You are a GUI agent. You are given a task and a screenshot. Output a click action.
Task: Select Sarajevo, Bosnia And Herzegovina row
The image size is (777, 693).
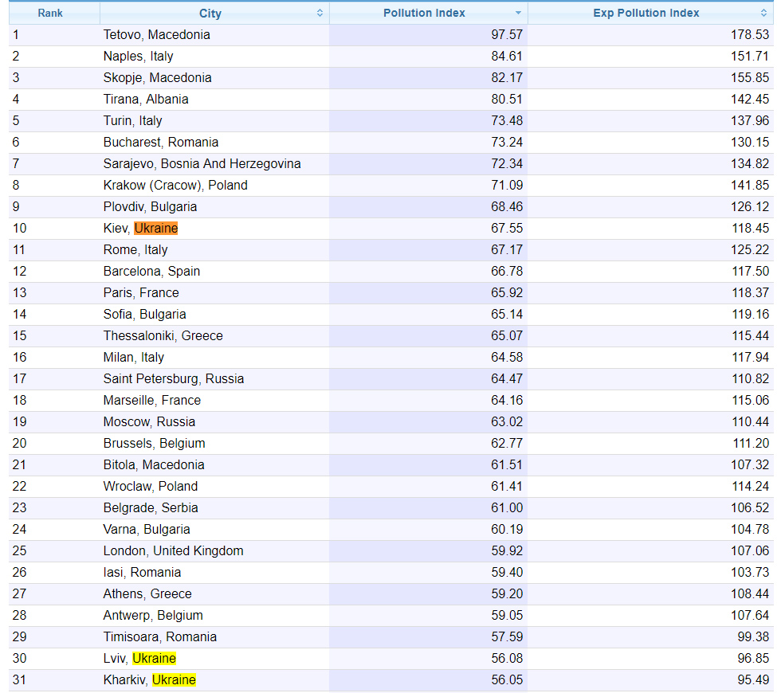202,164
